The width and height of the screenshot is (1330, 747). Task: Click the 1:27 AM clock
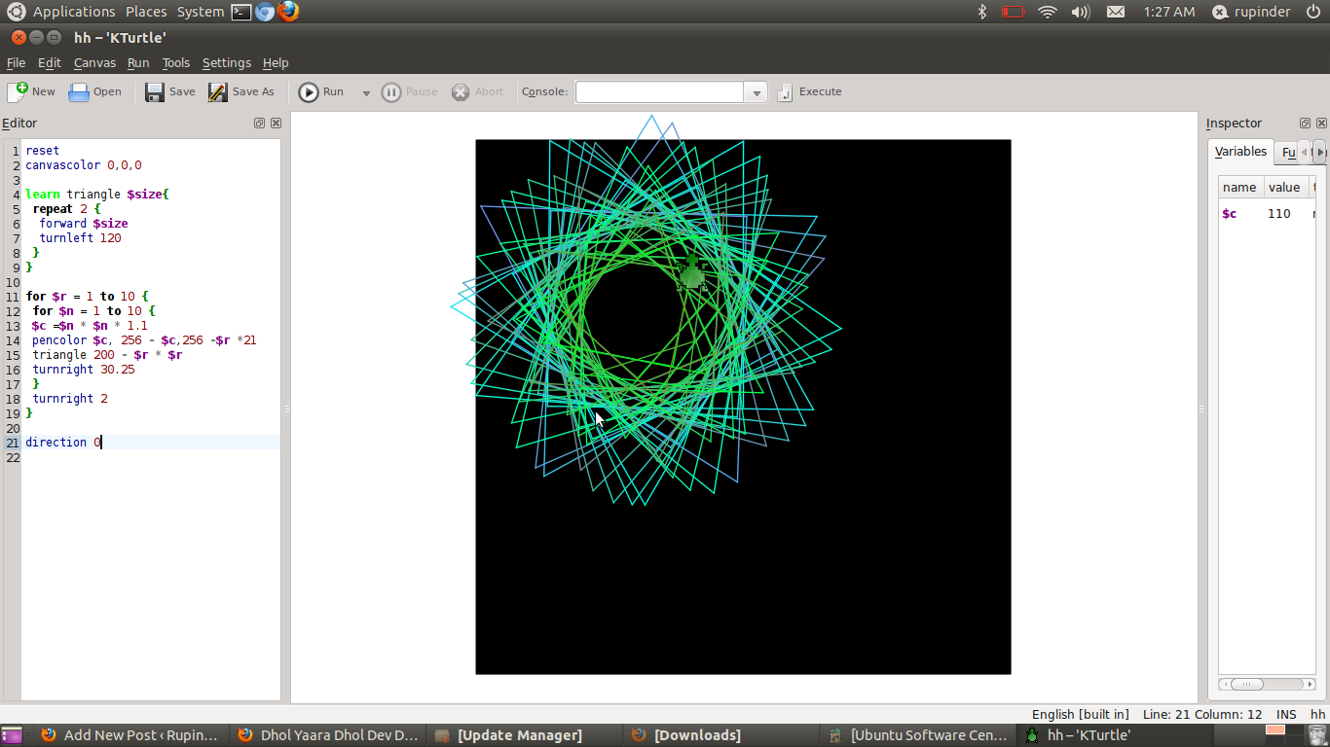(x=1169, y=12)
